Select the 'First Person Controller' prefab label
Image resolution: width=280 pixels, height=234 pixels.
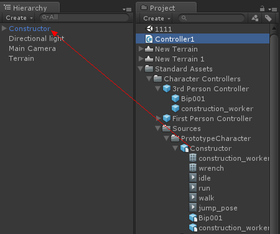(x=212, y=119)
